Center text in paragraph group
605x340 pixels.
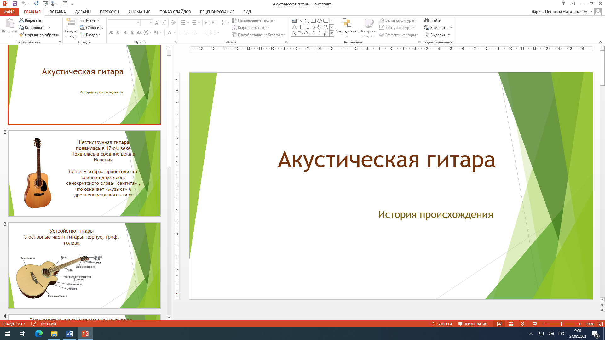(x=190, y=32)
